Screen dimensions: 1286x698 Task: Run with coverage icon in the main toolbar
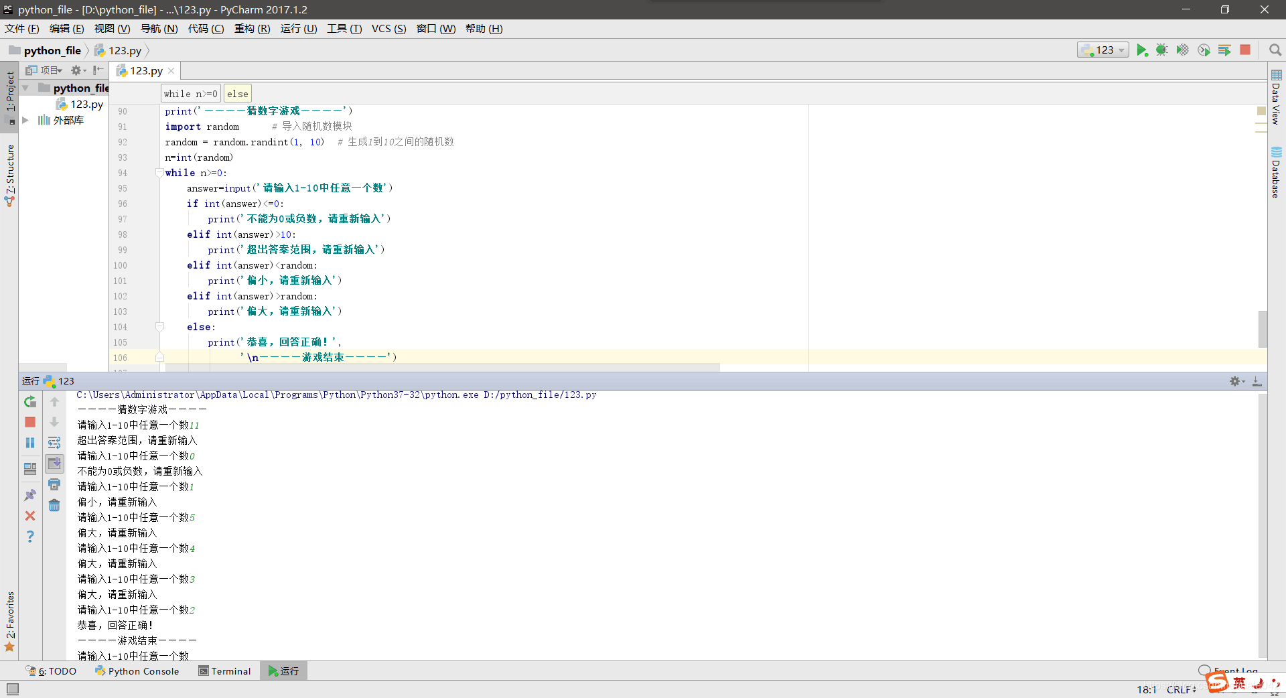click(1183, 50)
